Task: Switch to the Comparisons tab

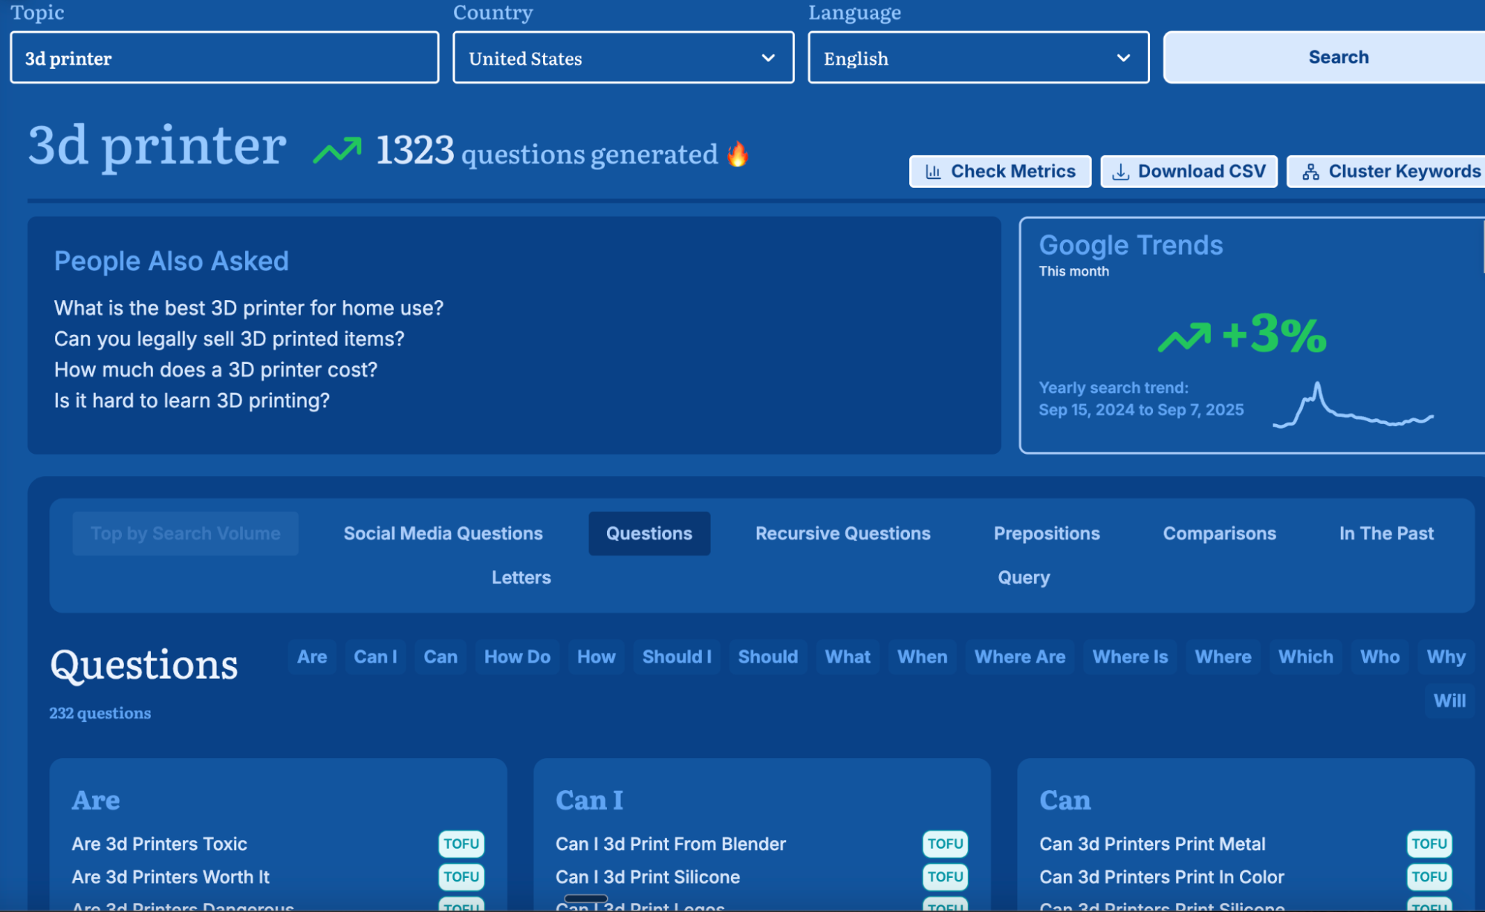Action: coord(1219,533)
